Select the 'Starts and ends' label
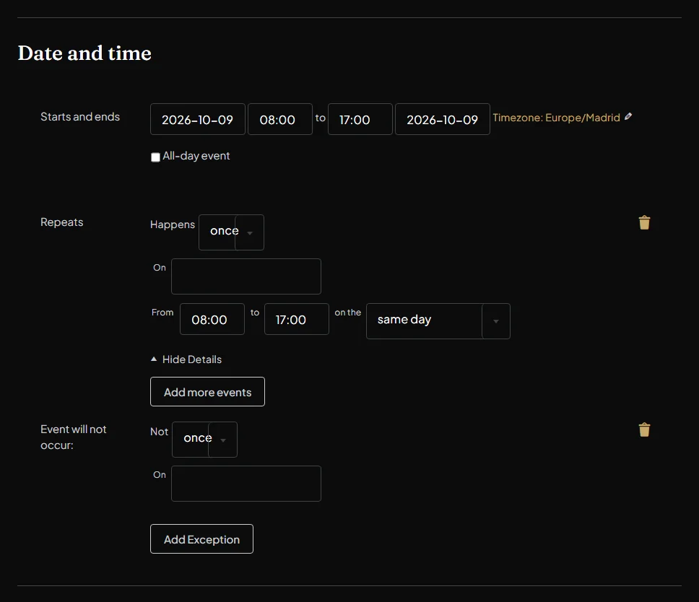Screen dimensions: 699x602 (x=80, y=117)
